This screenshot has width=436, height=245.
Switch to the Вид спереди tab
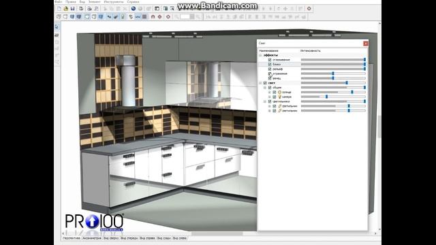click(129, 238)
